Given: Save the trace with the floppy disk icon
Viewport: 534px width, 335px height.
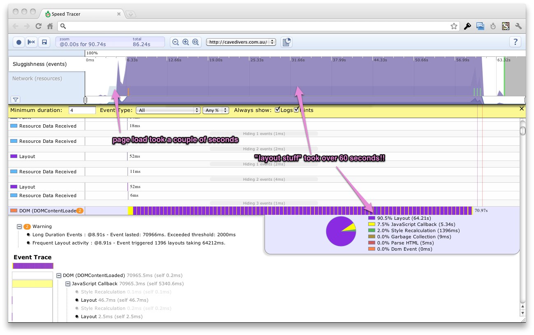Looking at the screenshot, I should 44,42.
